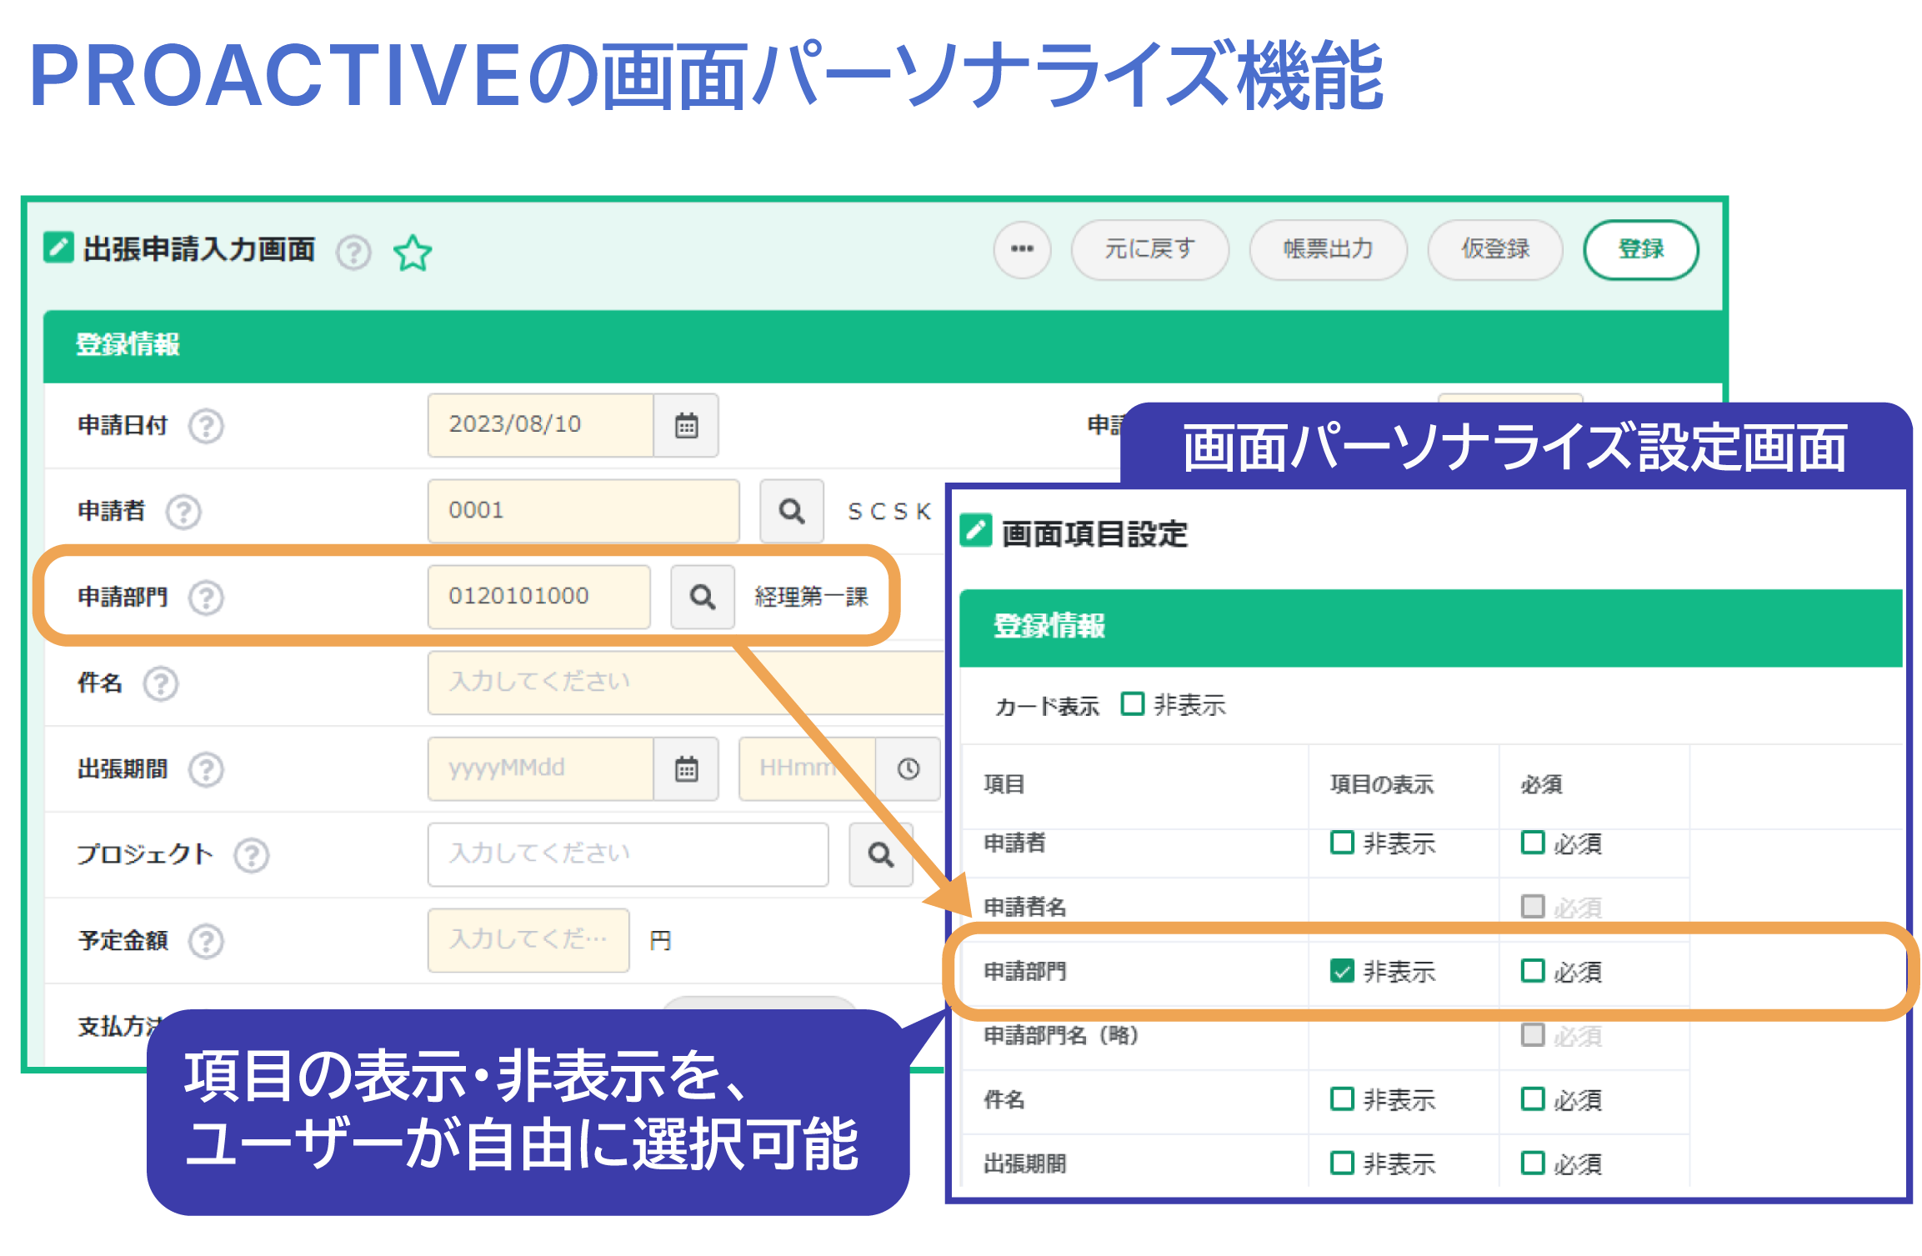Click the 申請部門 code field 0120101000
Image resolution: width=1922 pixels, height=1256 pixels.
pyautogui.click(x=539, y=597)
